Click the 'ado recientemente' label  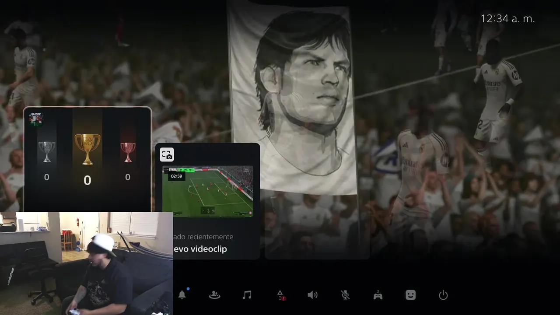coord(203,237)
